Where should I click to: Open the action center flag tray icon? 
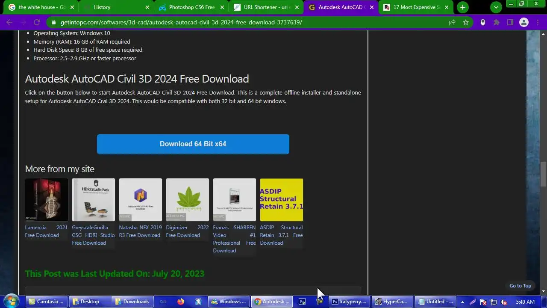tap(483, 302)
